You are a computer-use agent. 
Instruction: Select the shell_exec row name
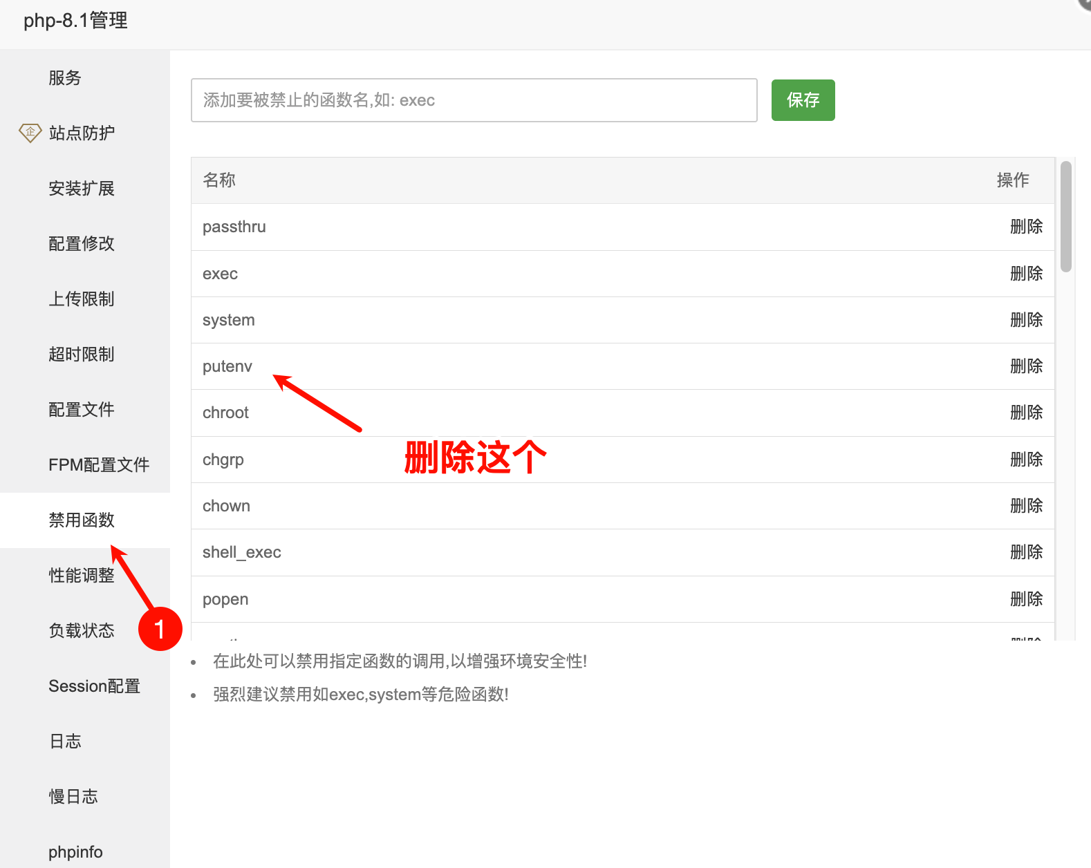(242, 552)
